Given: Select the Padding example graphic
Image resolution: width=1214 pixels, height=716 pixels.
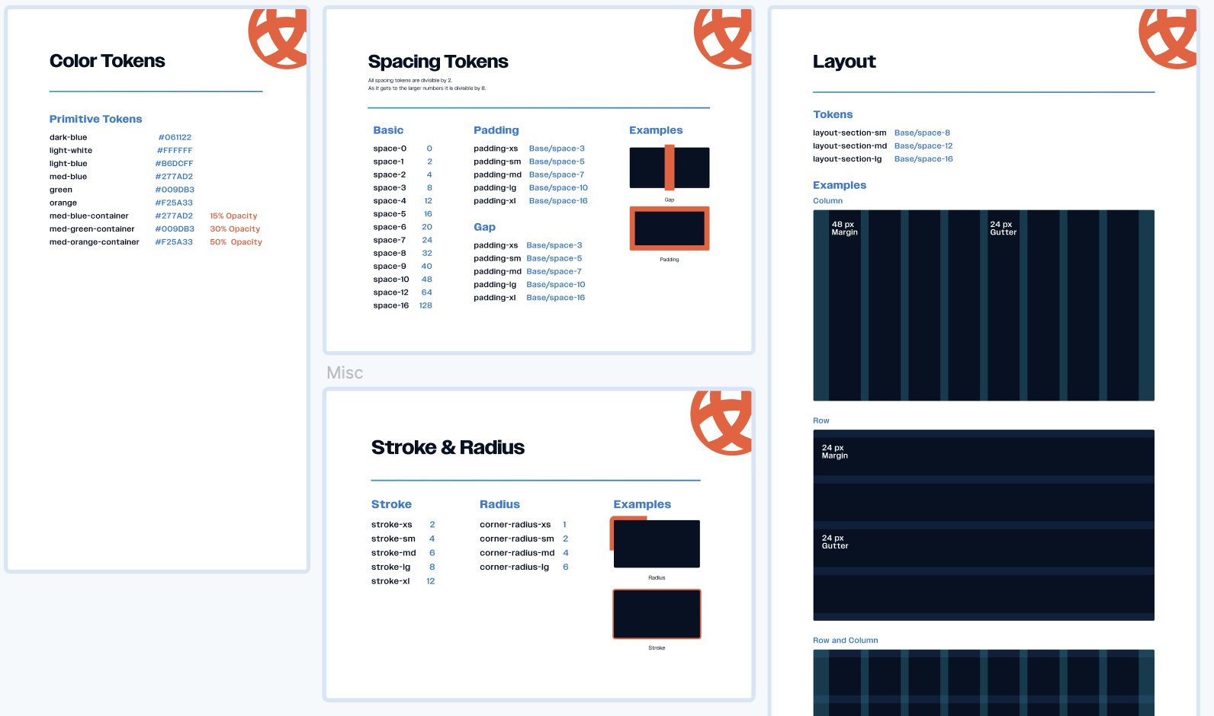Looking at the screenshot, I should point(669,229).
